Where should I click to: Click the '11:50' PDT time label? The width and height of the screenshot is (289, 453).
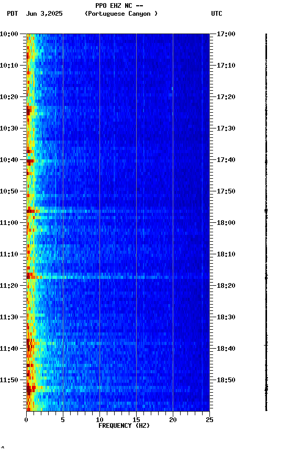[x=9, y=380]
